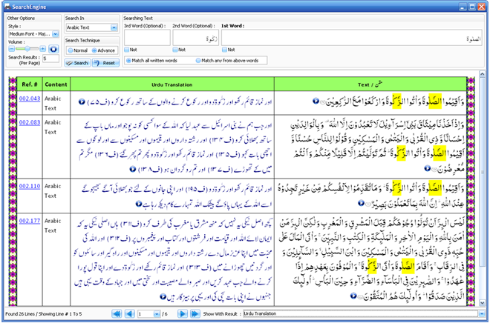Select Normal search technique
Screen dimensions: 490x326
pos(71,50)
